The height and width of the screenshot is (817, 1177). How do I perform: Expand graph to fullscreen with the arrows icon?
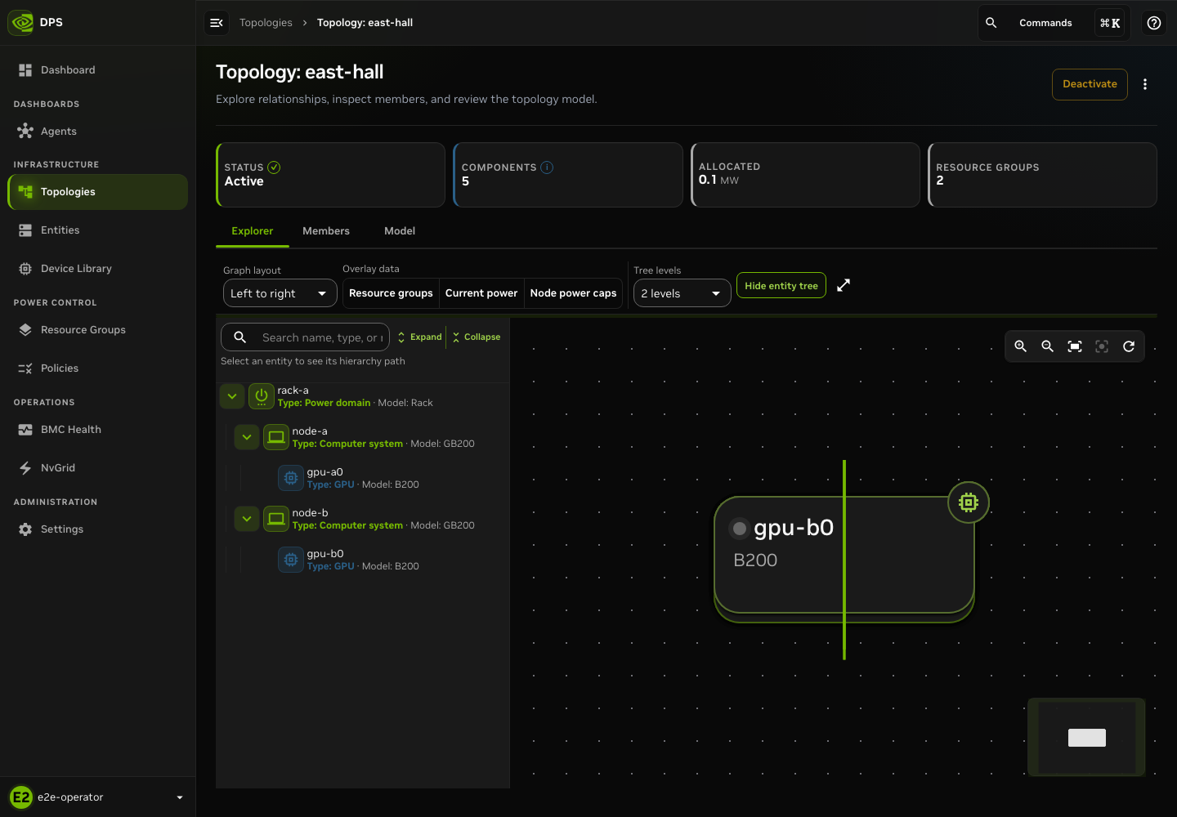click(844, 285)
